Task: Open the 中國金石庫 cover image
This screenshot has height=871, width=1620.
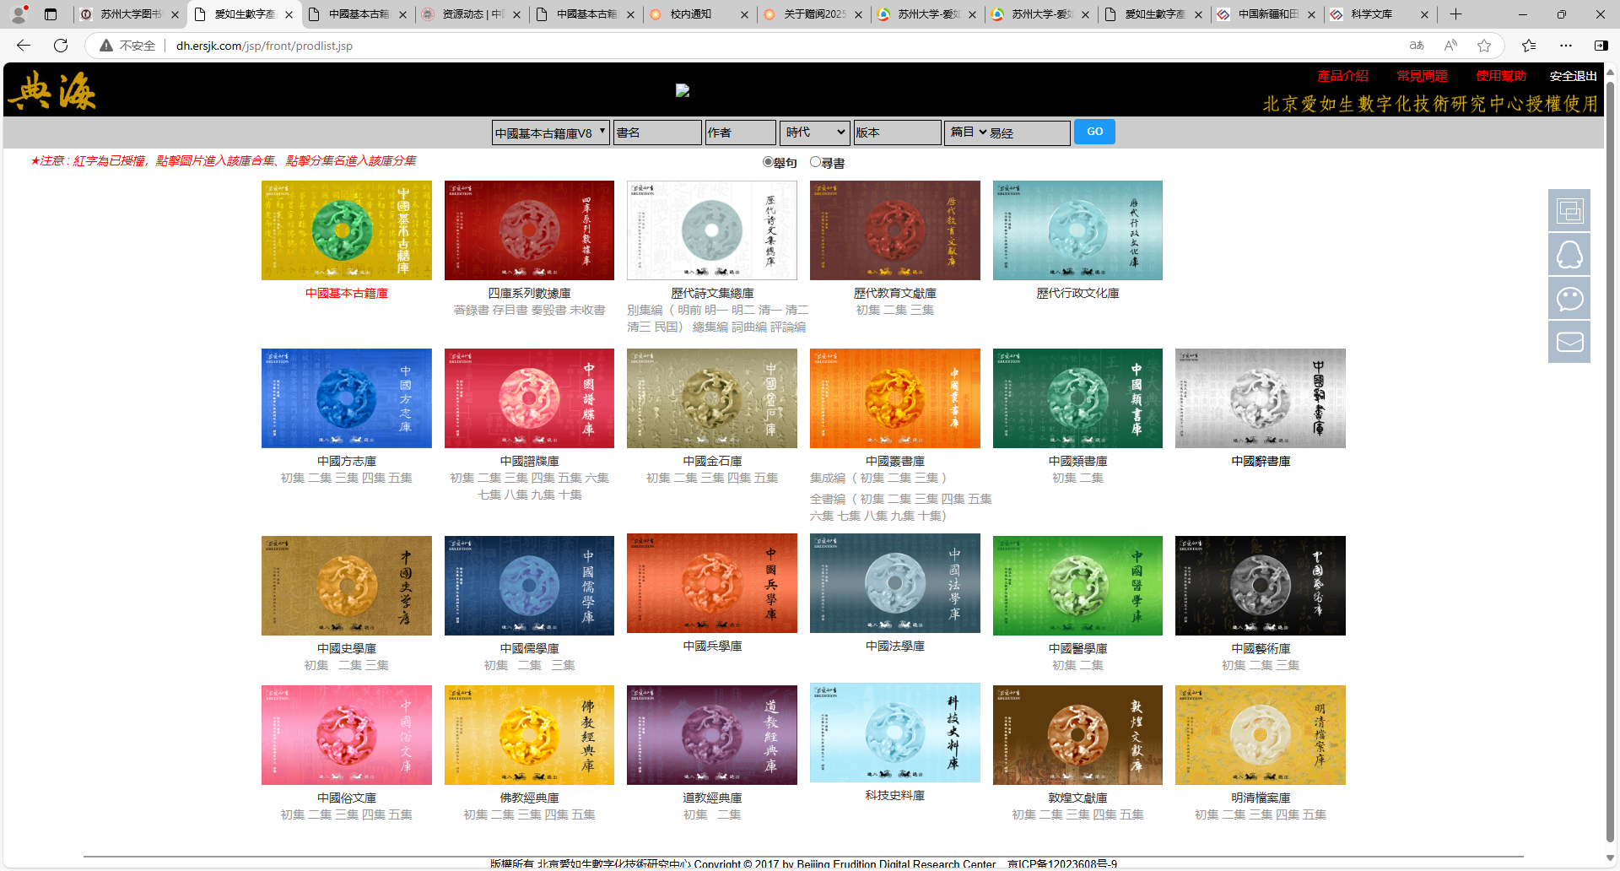Action: 712,398
